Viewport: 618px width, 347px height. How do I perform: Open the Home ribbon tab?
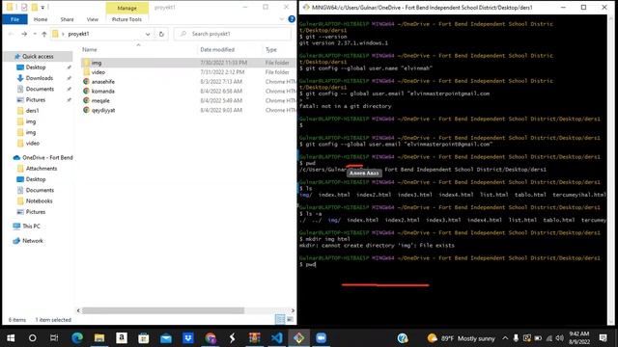(x=41, y=19)
